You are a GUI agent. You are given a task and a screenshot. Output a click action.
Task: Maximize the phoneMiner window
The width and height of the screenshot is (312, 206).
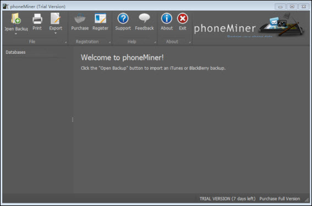coord(292,7)
